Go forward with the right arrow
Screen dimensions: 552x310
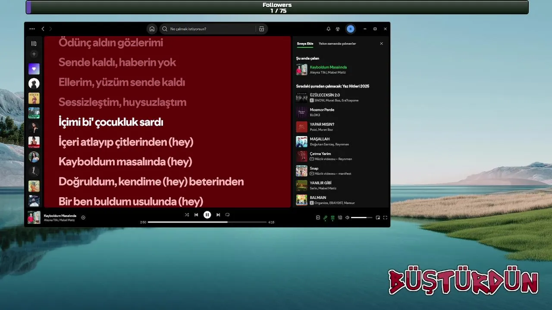coord(50,29)
